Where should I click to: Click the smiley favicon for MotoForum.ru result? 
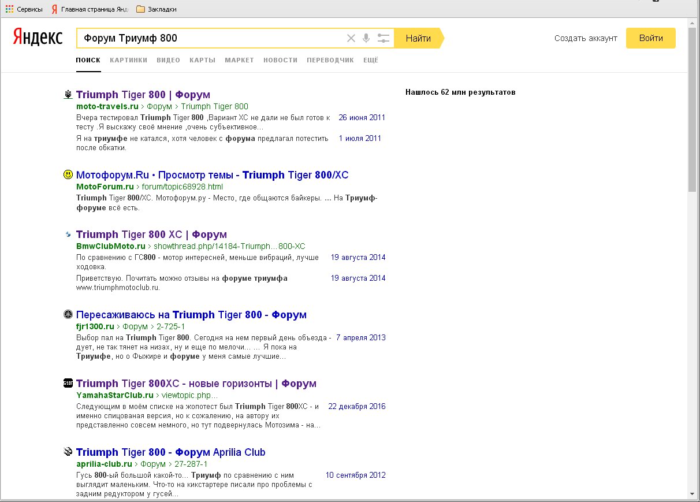(x=68, y=175)
